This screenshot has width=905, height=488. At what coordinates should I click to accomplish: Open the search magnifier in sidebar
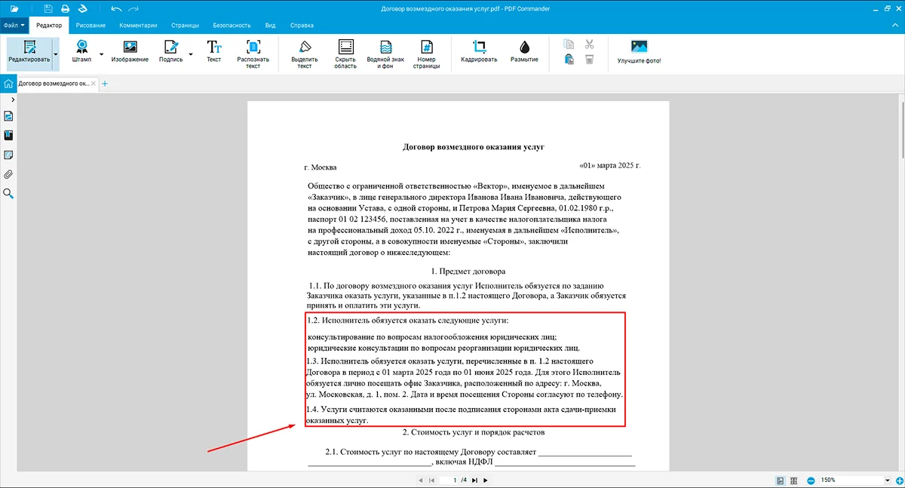(x=8, y=194)
